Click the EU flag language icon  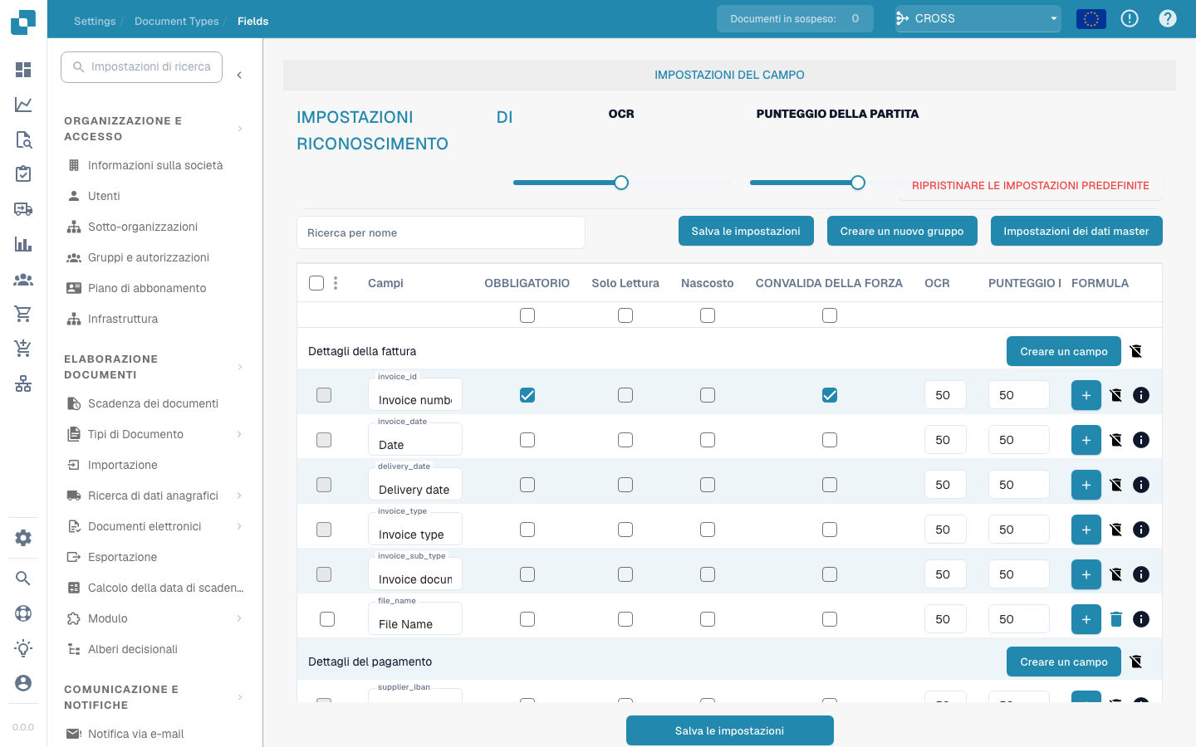point(1091,18)
